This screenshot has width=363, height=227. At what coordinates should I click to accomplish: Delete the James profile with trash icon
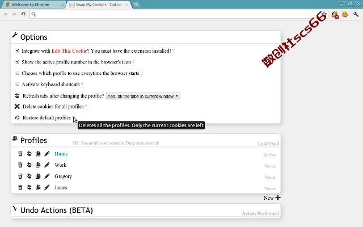[x=20, y=187]
